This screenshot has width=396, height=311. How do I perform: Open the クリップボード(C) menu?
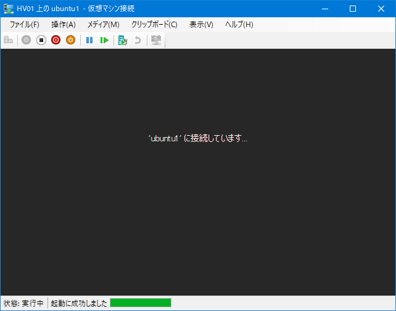coord(154,25)
